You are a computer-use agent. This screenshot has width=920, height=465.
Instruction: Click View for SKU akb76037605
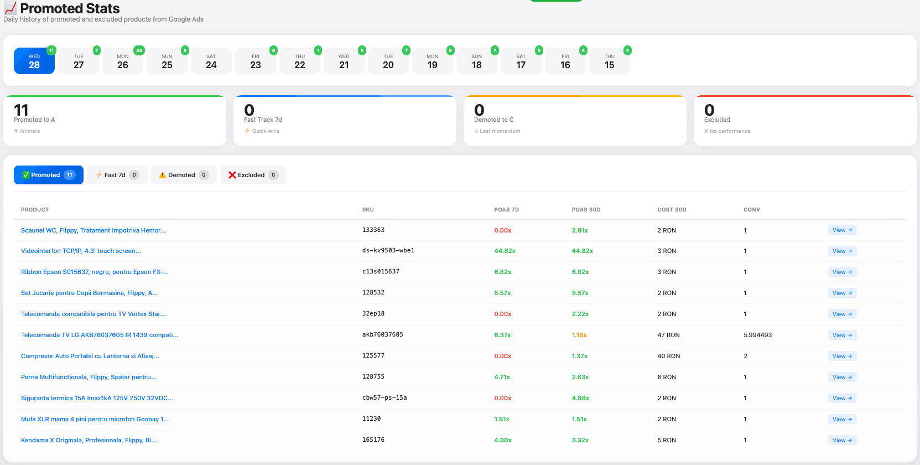pyautogui.click(x=842, y=335)
